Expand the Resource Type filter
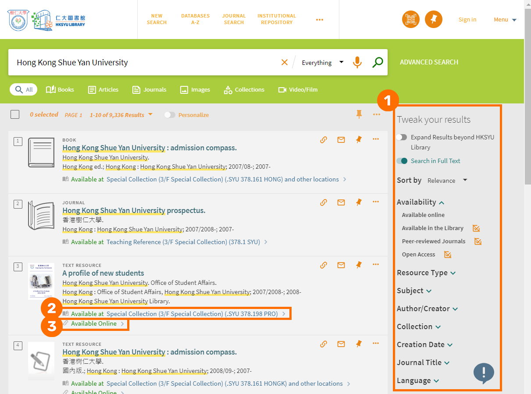This screenshot has width=531, height=394. 426,273
